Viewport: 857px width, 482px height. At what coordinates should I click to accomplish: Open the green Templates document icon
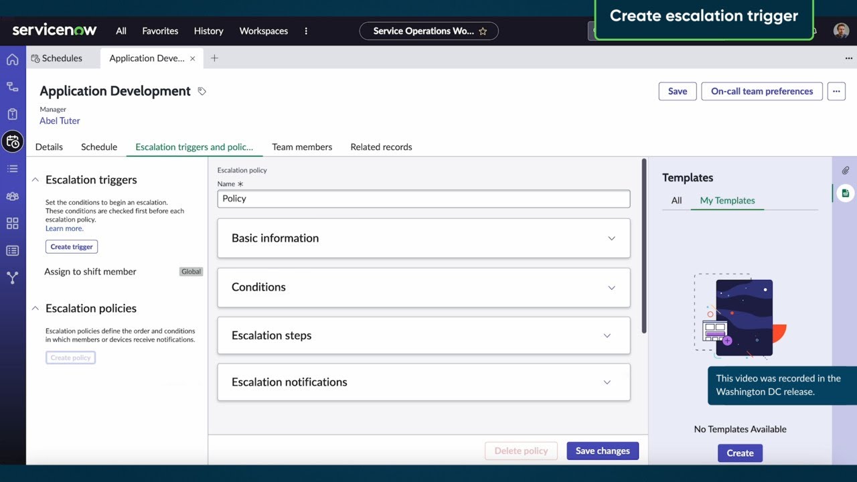845,192
